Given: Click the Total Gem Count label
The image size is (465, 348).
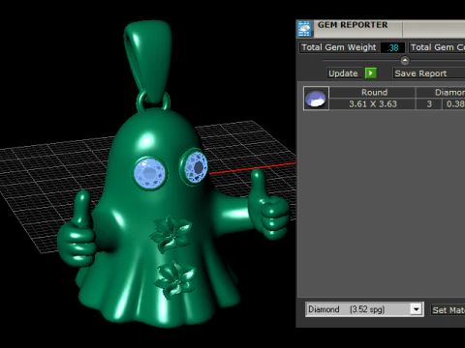Looking at the screenshot, I should [x=437, y=47].
